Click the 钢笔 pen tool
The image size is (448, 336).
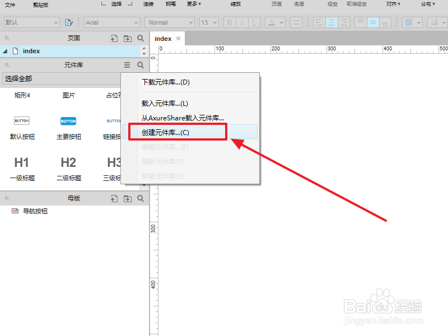click(171, 4)
